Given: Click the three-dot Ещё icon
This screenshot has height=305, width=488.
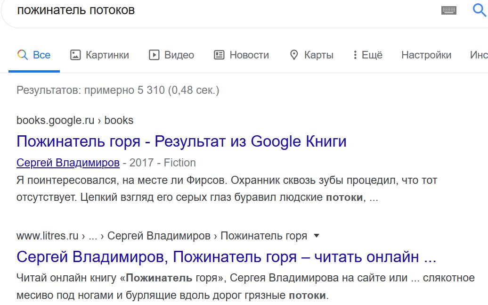Looking at the screenshot, I should click(355, 55).
